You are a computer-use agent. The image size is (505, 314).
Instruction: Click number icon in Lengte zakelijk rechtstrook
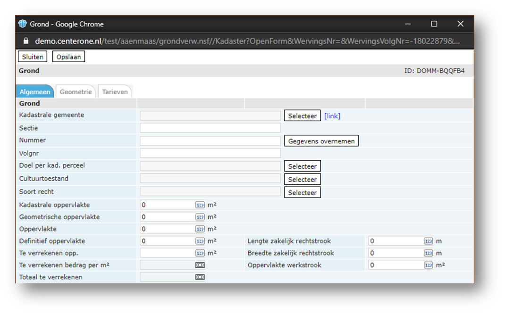(x=428, y=241)
